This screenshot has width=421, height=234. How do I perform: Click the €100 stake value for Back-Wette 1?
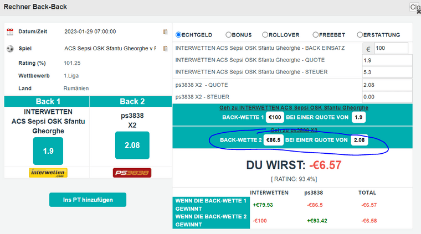pos(275,117)
